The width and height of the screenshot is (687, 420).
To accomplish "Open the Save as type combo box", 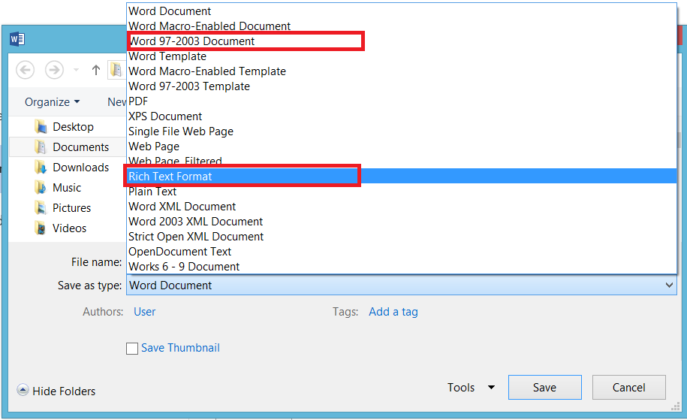I will coord(402,285).
